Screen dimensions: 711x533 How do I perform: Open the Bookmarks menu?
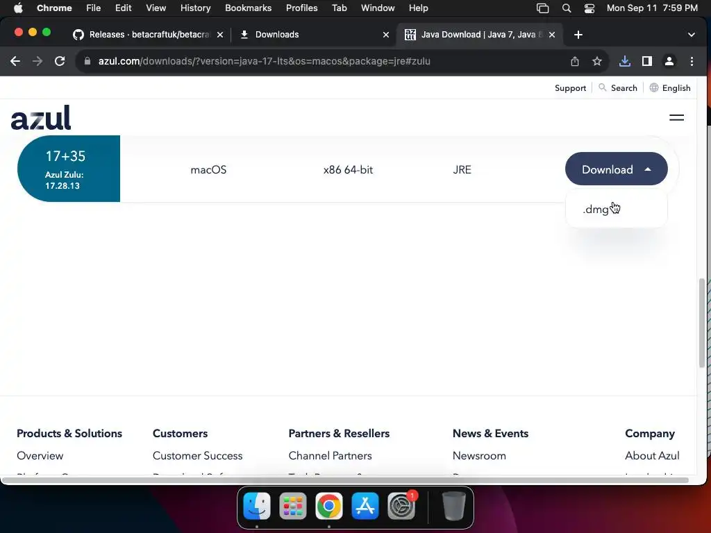click(x=248, y=8)
